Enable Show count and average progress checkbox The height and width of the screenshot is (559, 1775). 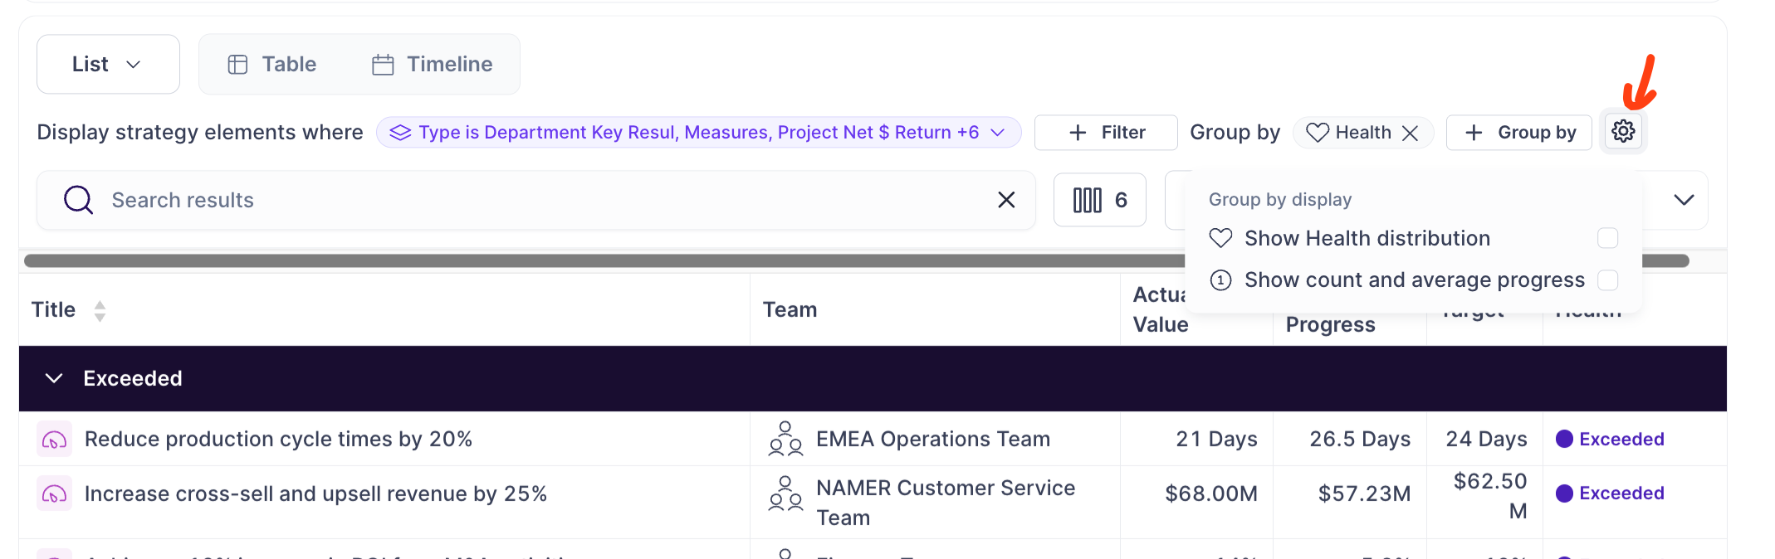point(1607,280)
